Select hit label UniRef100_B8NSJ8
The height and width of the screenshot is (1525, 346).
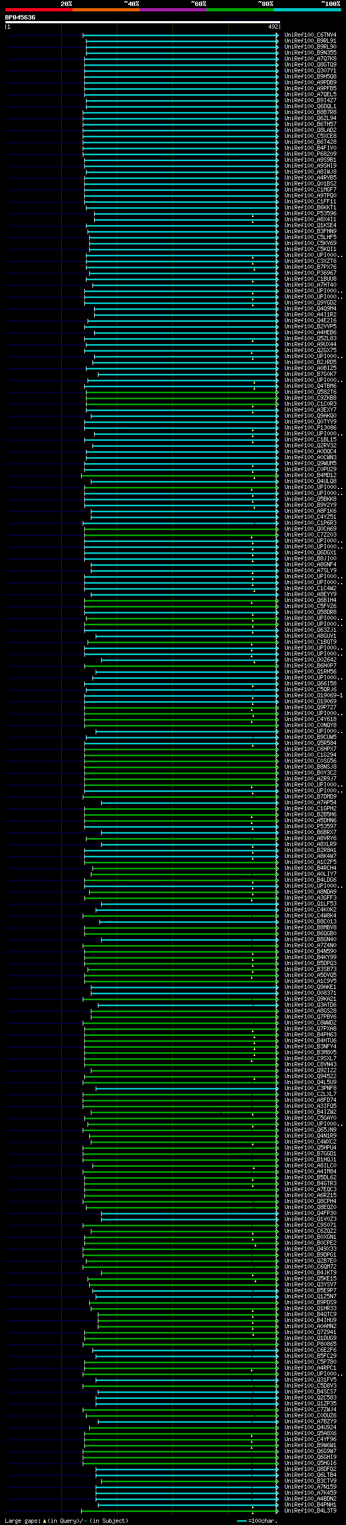pos(310,767)
